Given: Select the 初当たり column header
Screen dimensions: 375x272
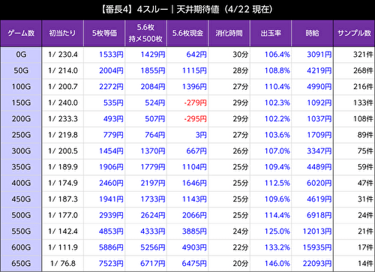Looking at the screenshot, I should (62, 33).
